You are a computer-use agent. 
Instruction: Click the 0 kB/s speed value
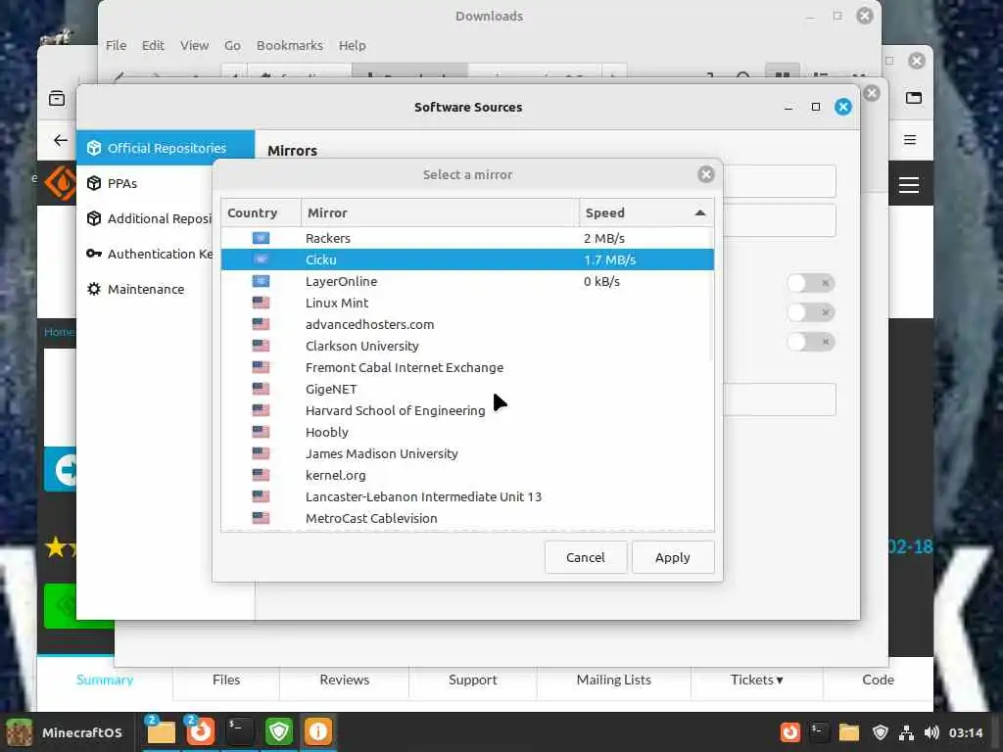(x=601, y=281)
